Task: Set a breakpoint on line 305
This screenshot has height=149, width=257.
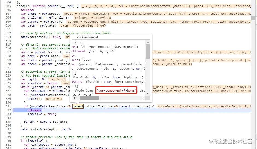Action: [x=8, y=6]
